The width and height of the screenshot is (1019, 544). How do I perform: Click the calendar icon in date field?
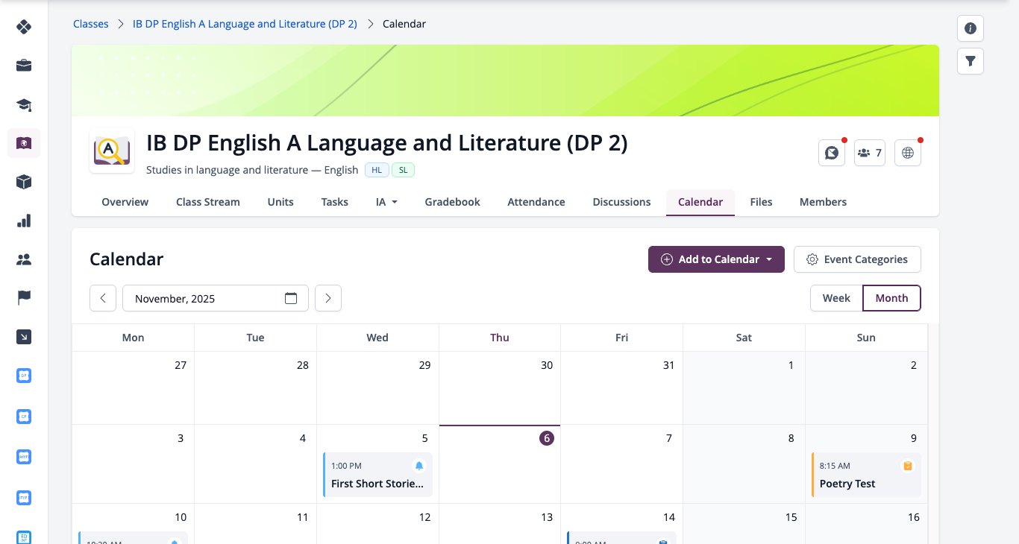(x=291, y=298)
